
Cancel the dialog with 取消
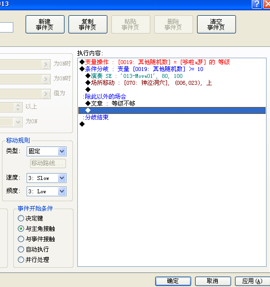213,281
